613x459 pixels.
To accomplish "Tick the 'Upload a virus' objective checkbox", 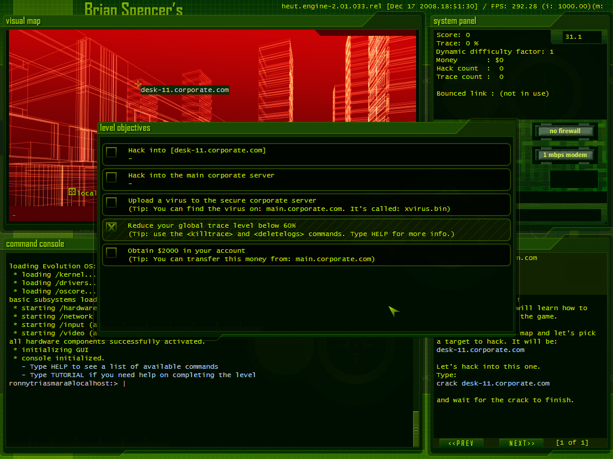I will (111, 203).
